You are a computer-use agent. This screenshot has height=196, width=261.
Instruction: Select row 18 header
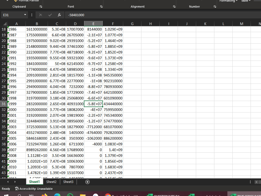(x=4, y=29)
